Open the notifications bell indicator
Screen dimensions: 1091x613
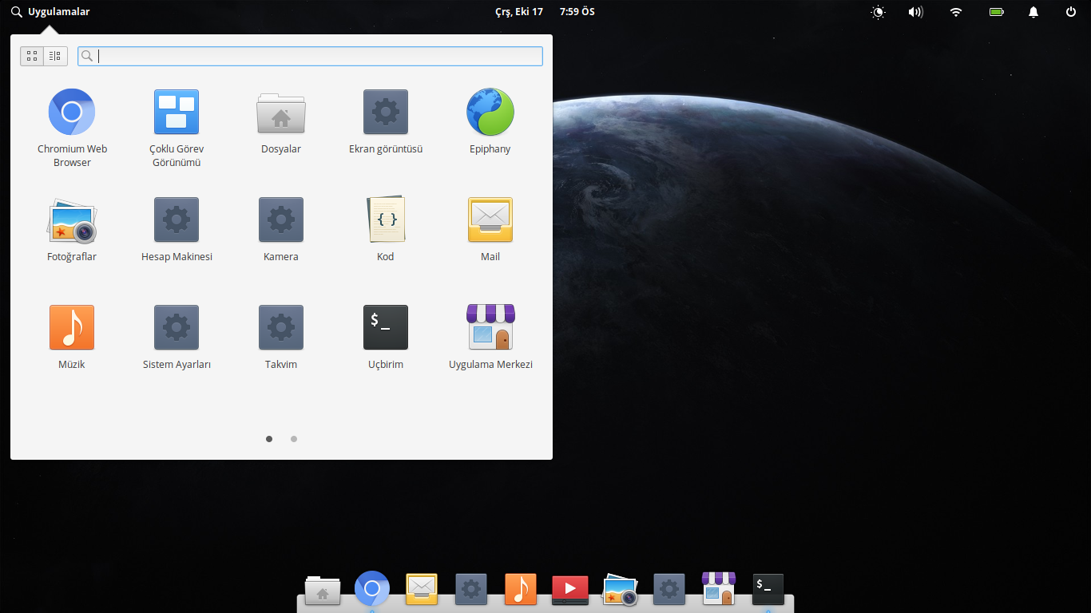click(1033, 12)
